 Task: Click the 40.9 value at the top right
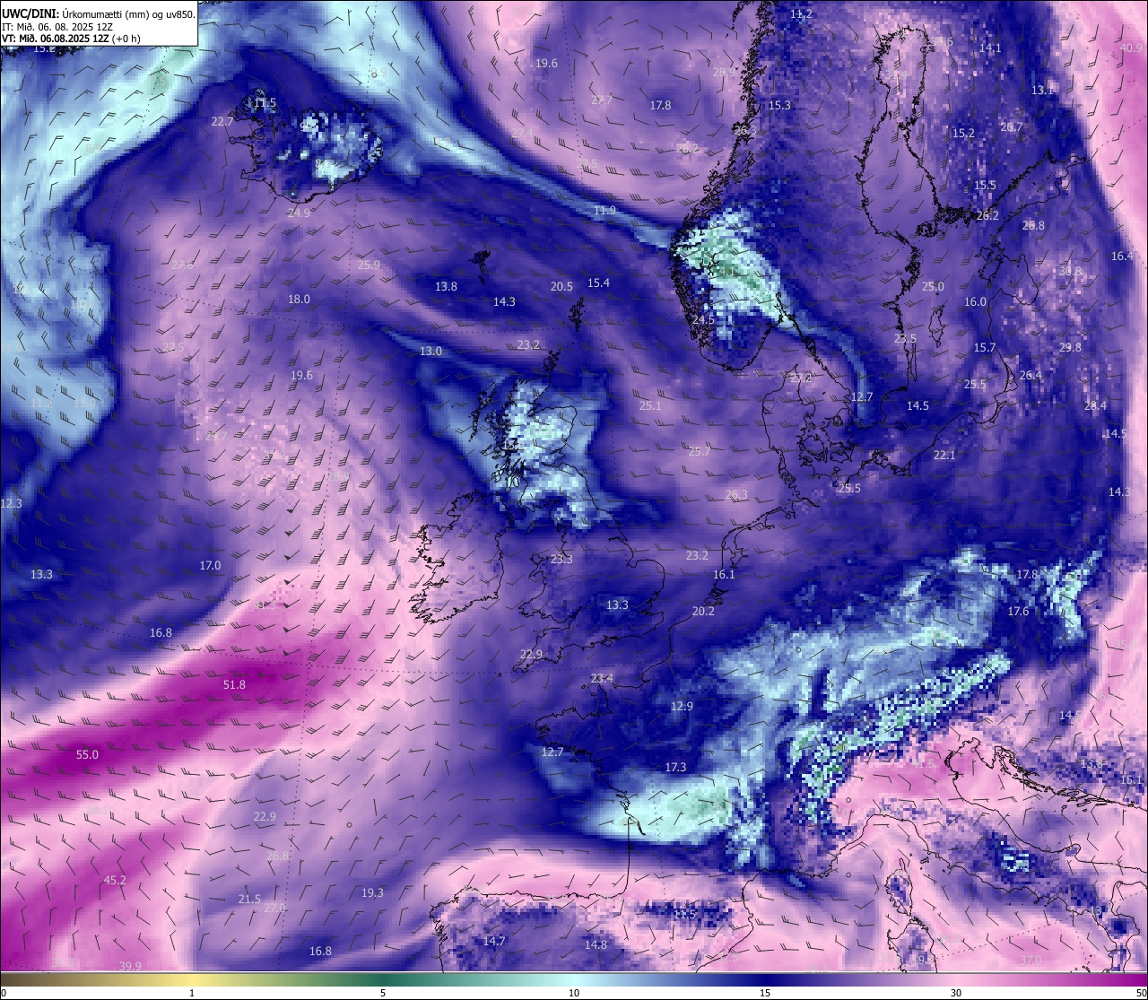click(1132, 48)
